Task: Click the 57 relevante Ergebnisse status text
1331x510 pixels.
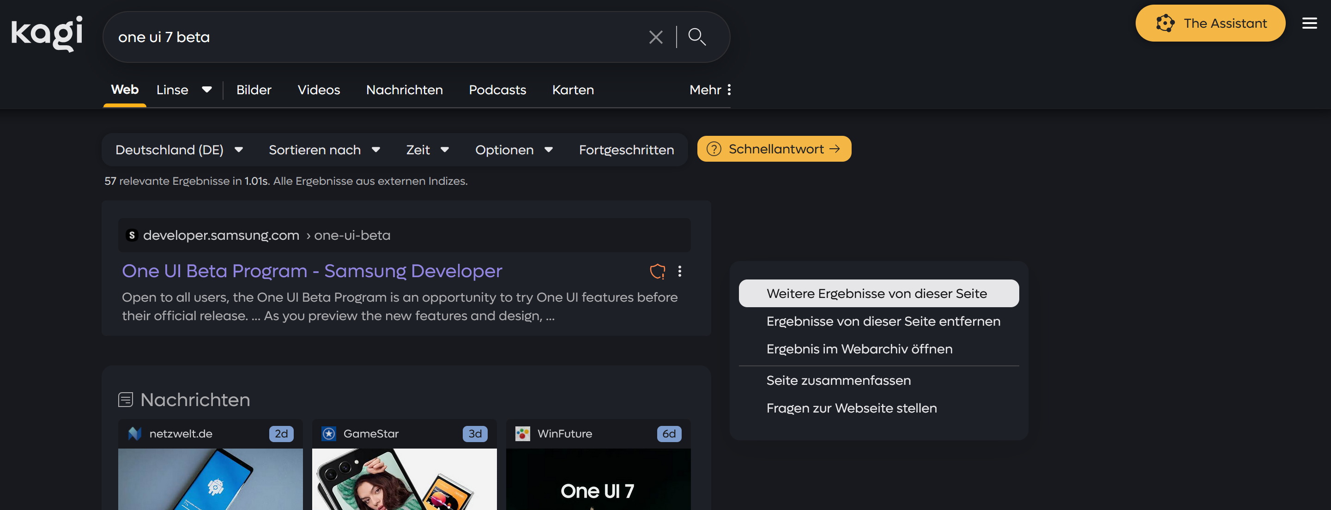Action: coord(286,181)
